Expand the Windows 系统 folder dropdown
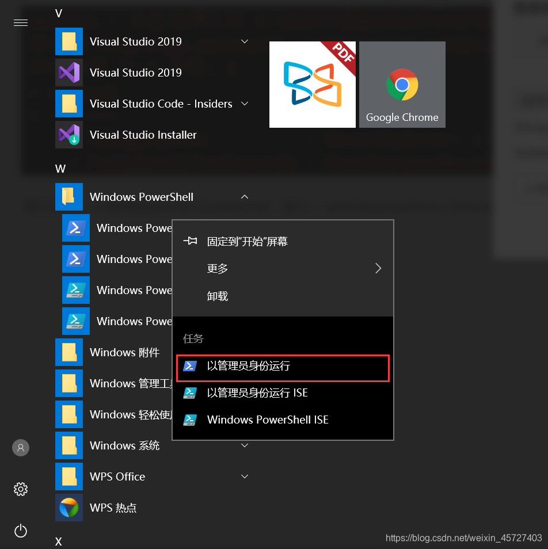 click(245, 445)
